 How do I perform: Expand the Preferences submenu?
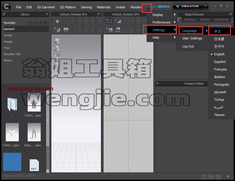pyautogui.click(x=162, y=22)
